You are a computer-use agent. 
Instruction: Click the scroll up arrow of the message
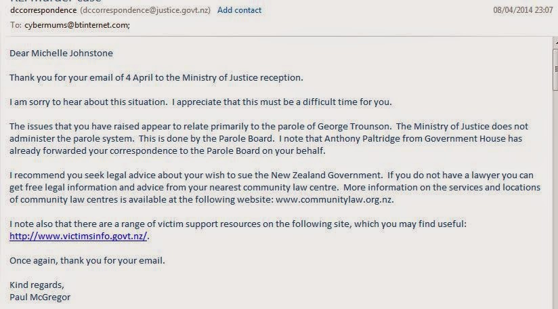click(x=553, y=43)
